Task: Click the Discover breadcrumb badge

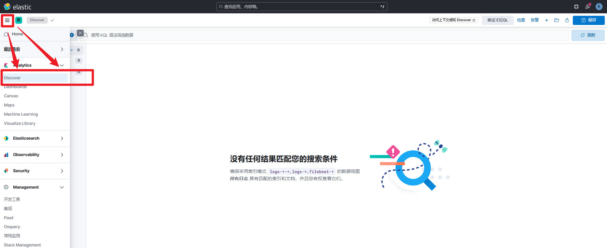Action: click(37, 20)
